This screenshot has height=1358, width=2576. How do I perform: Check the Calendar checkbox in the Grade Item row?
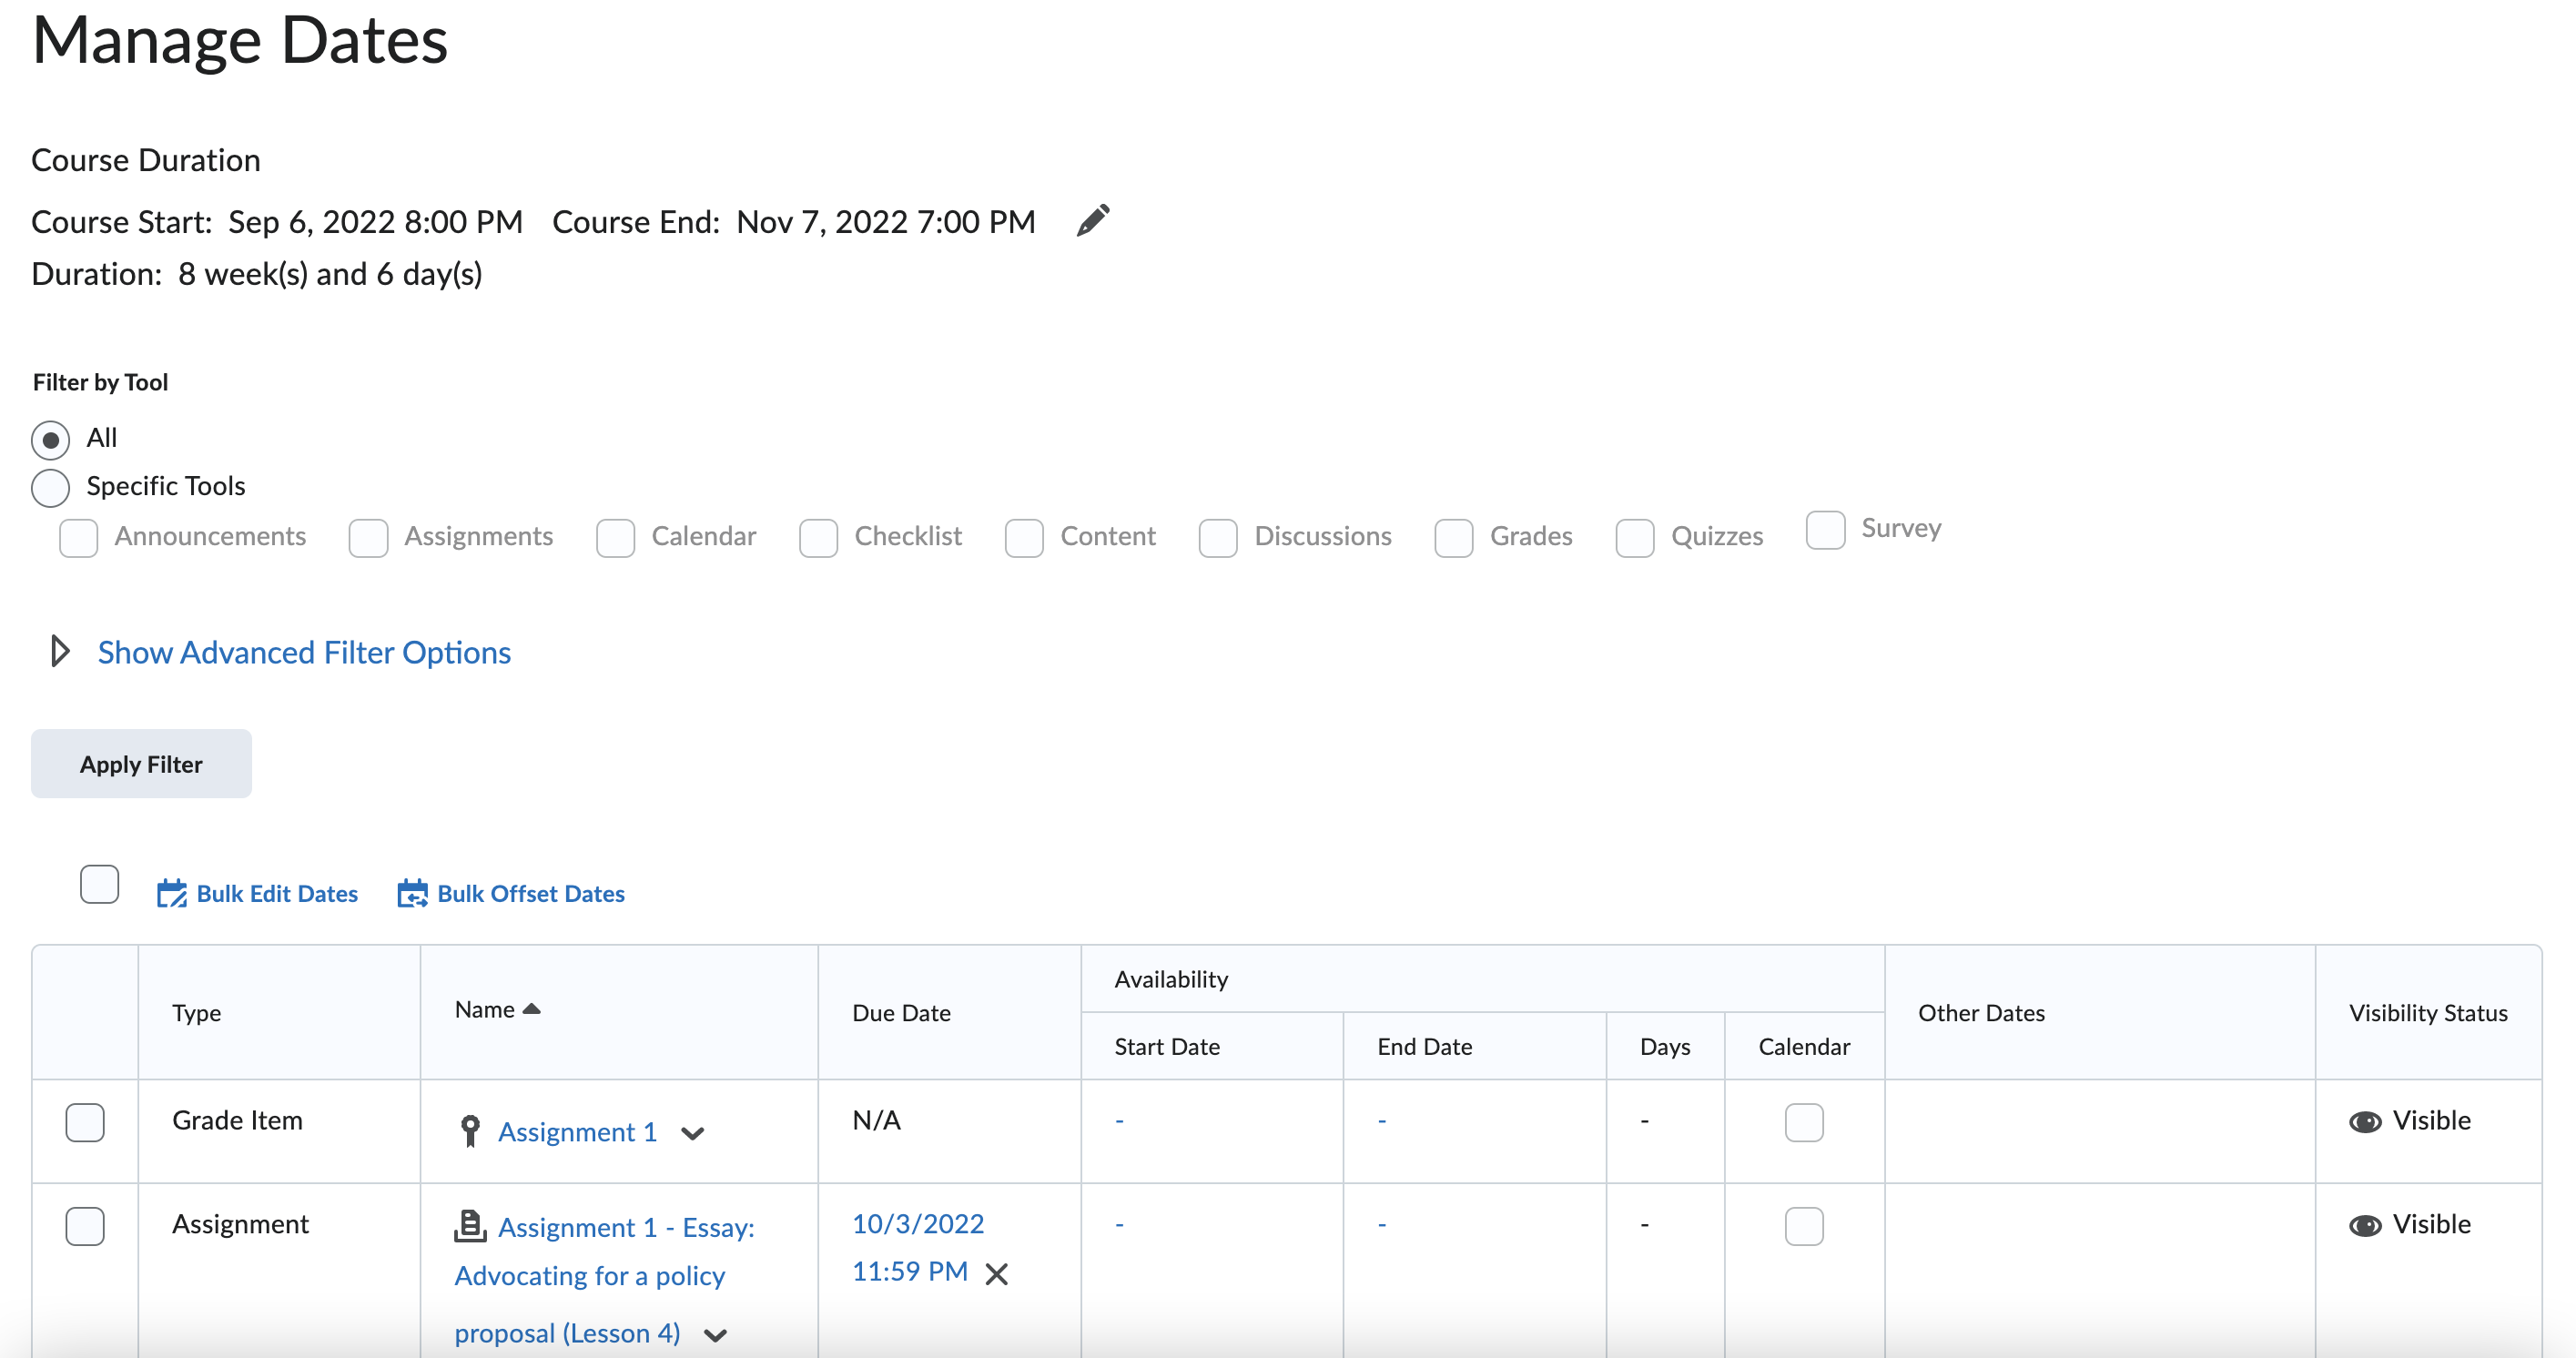pyautogui.click(x=1803, y=1123)
